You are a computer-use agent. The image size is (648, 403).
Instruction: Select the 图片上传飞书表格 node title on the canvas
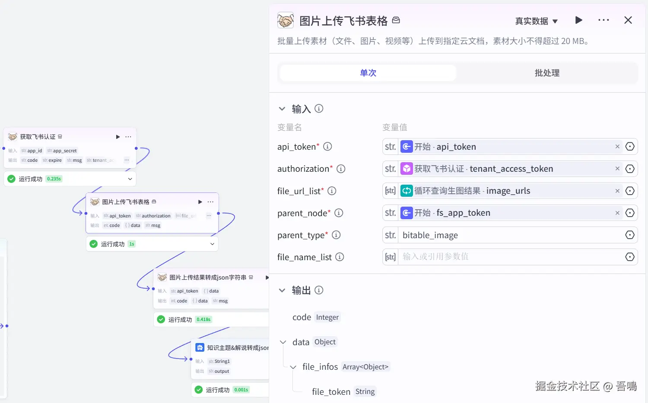pyautogui.click(x=126, y=202)
